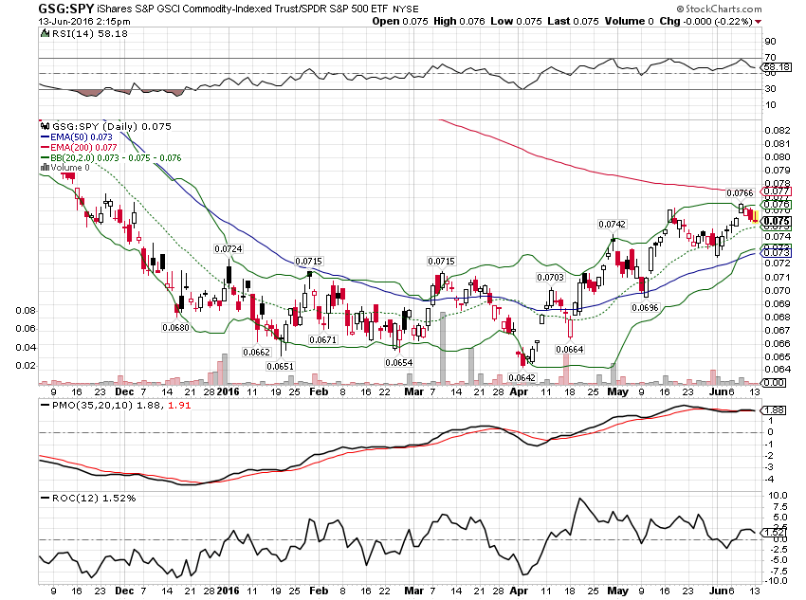
Task: Click the RSI(14) 58.18 legend label
Action: click(x=90, y=34)
